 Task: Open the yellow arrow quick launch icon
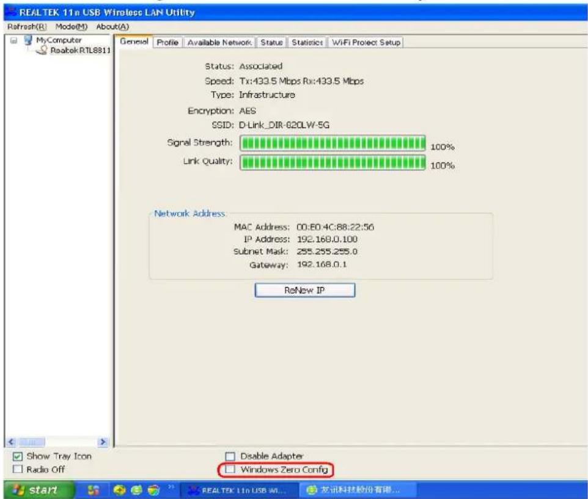[x=119, y=490]
